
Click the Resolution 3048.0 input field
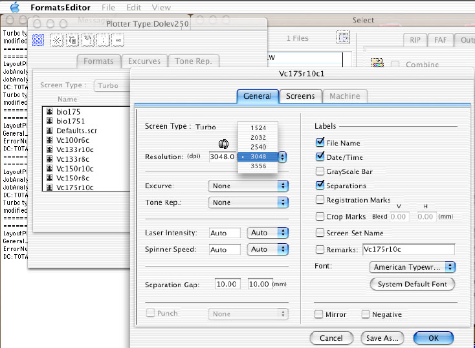pos(223,157)
